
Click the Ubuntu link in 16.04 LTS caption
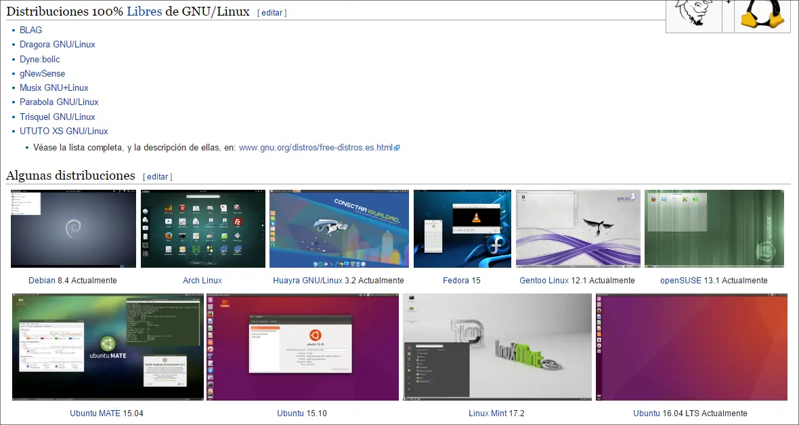coord(646,413)
